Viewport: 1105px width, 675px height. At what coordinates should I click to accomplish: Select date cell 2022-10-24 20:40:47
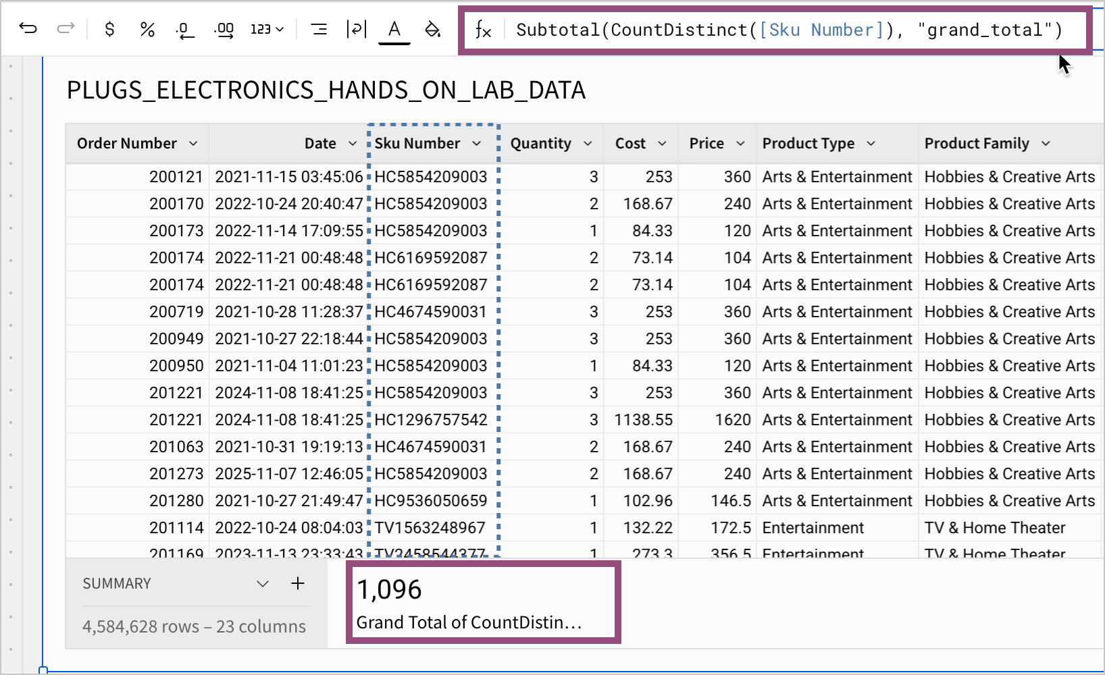pyautogui.click(x=289, y=204)
